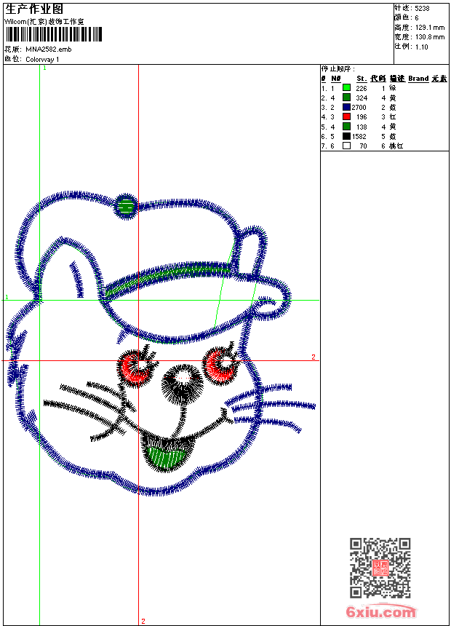The height and width of the screenshot is (626, 451).
Task: Click the green button on the cat's hat
Action: 126,207
